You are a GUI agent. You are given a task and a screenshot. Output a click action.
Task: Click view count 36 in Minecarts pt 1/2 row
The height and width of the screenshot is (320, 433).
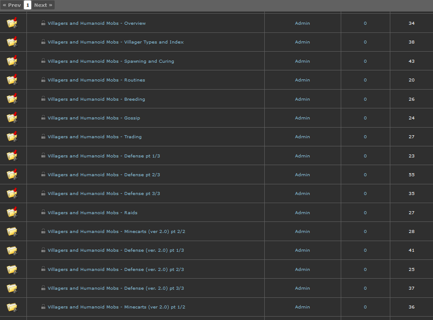click(412, 307)
